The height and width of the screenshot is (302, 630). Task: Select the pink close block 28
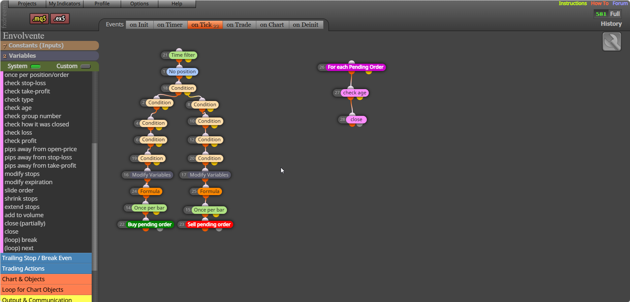[x=356, y=119]
